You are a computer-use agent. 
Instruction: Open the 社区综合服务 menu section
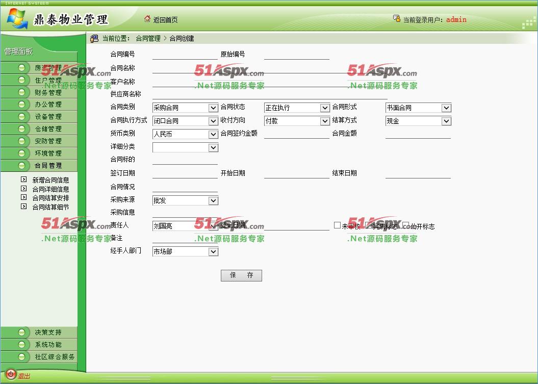point(39,356)
